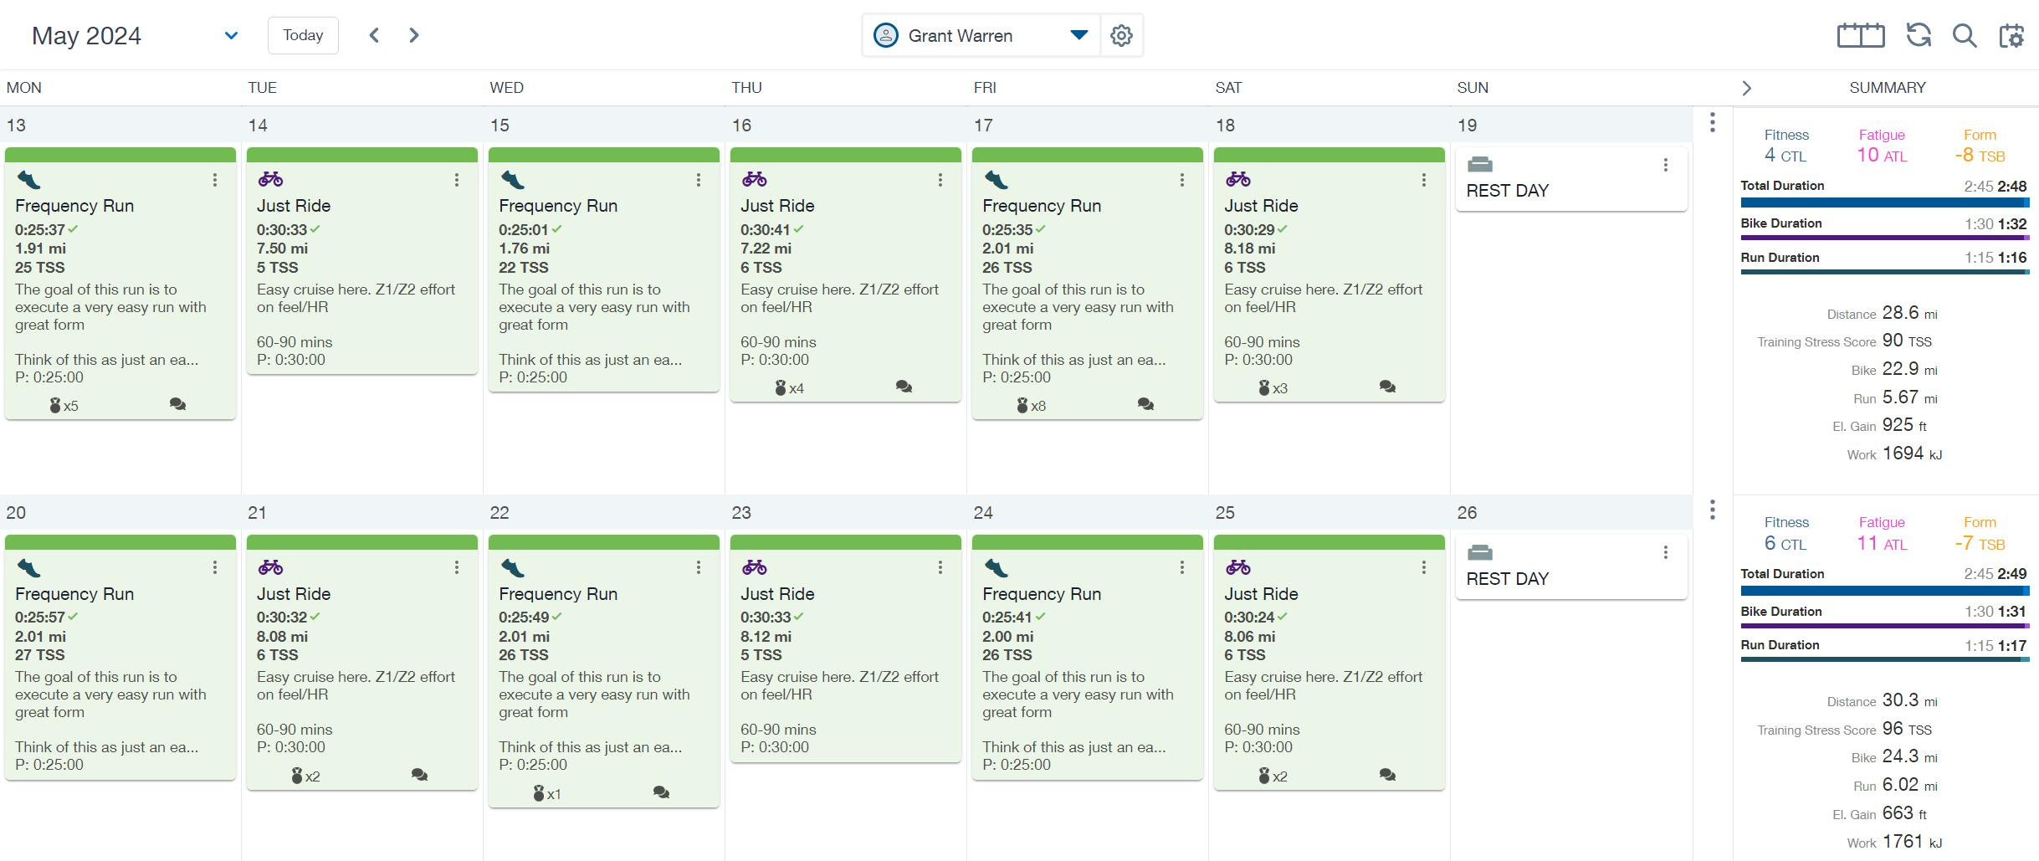This screenshot has width=2039, height=861.
Task: Open May 25 Just Ride workout title
Action: coord(1261,594)
